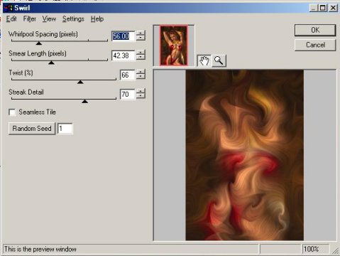Open the Settings menu
Image resolution: width=340 pixels, height=256 pixels.
pos(73,19)
